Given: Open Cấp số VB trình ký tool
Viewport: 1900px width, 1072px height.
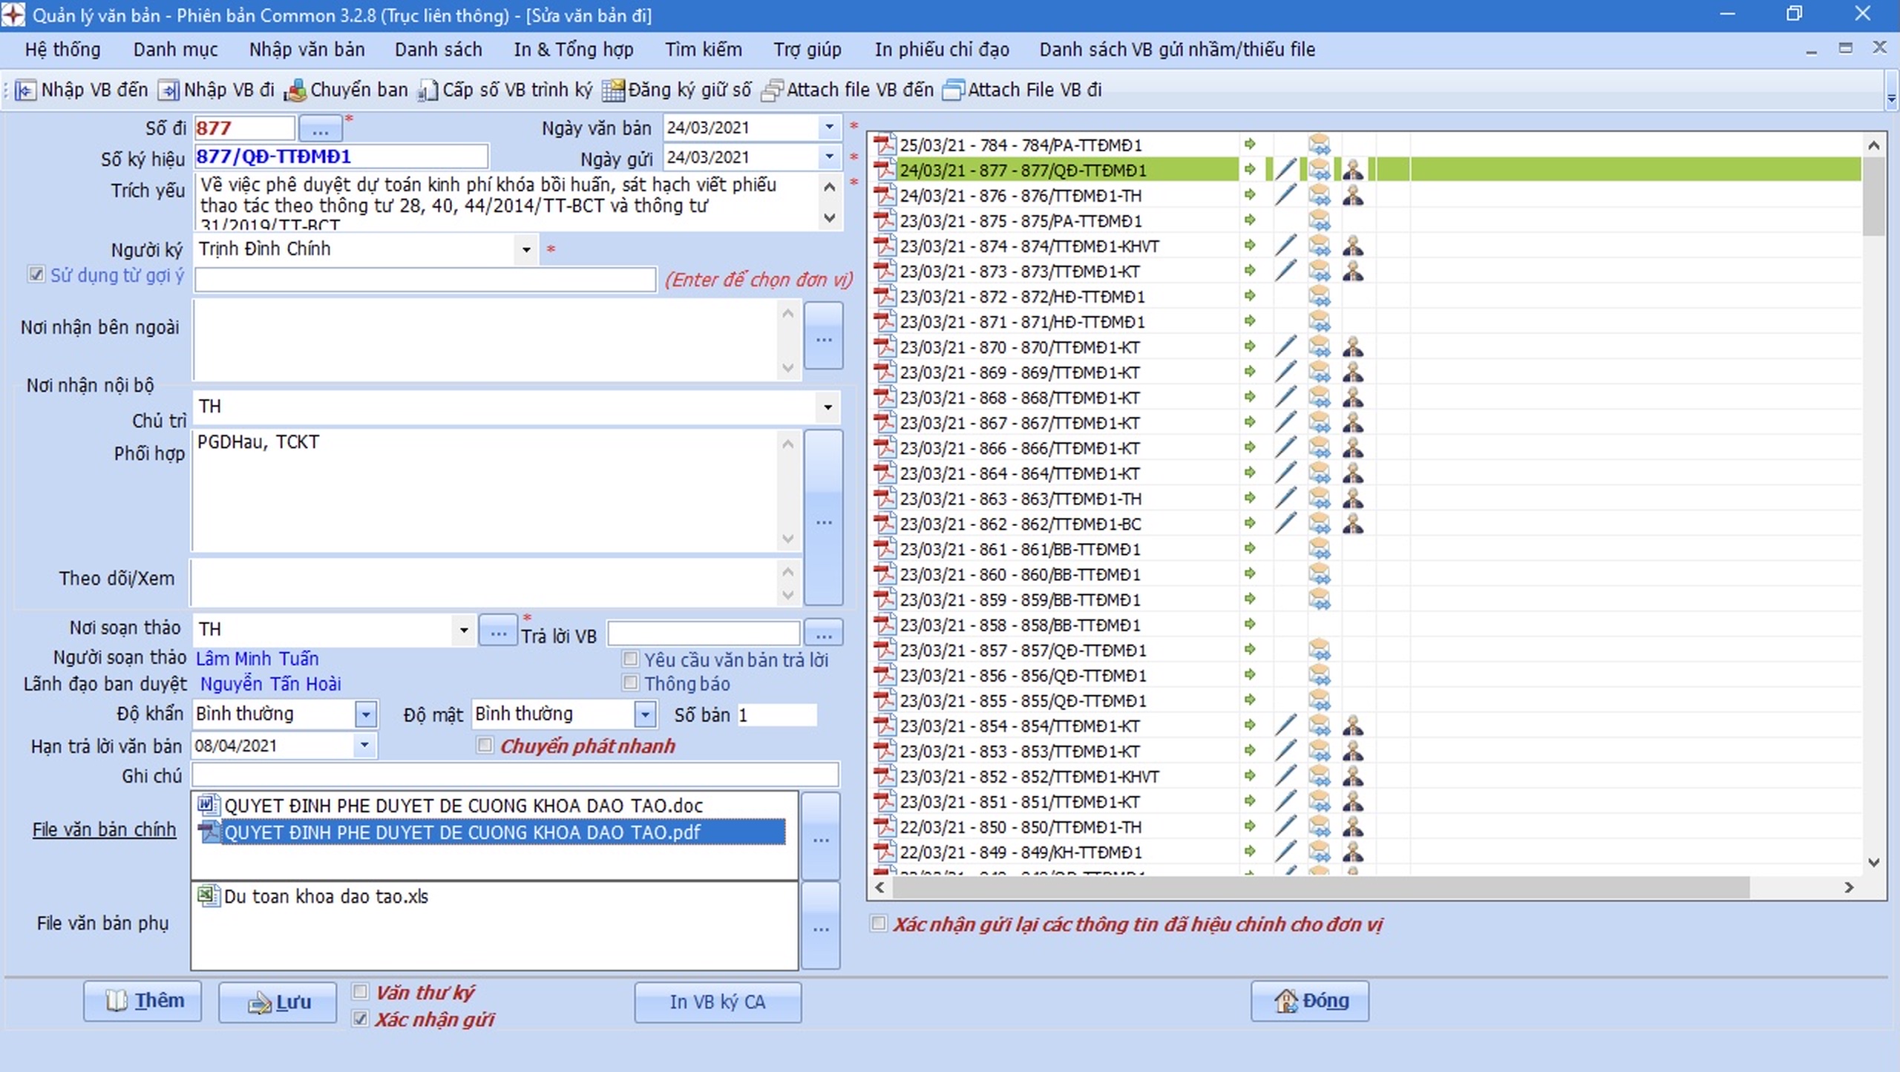Looking at the screenshot, I should 428,91.
